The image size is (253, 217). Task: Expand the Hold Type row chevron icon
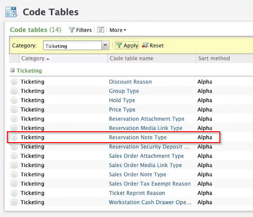pyautogui.click(x=14, y=100)
